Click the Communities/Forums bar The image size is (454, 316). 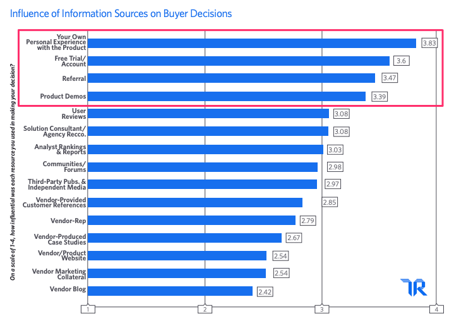(x=202, y=167)
